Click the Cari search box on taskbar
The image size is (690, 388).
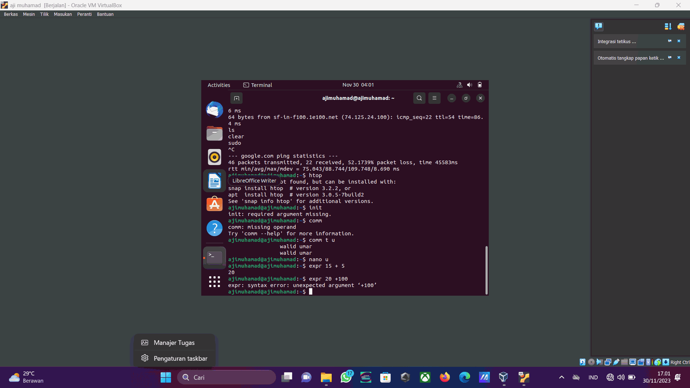pyautogui.click(x=226, y=377)
